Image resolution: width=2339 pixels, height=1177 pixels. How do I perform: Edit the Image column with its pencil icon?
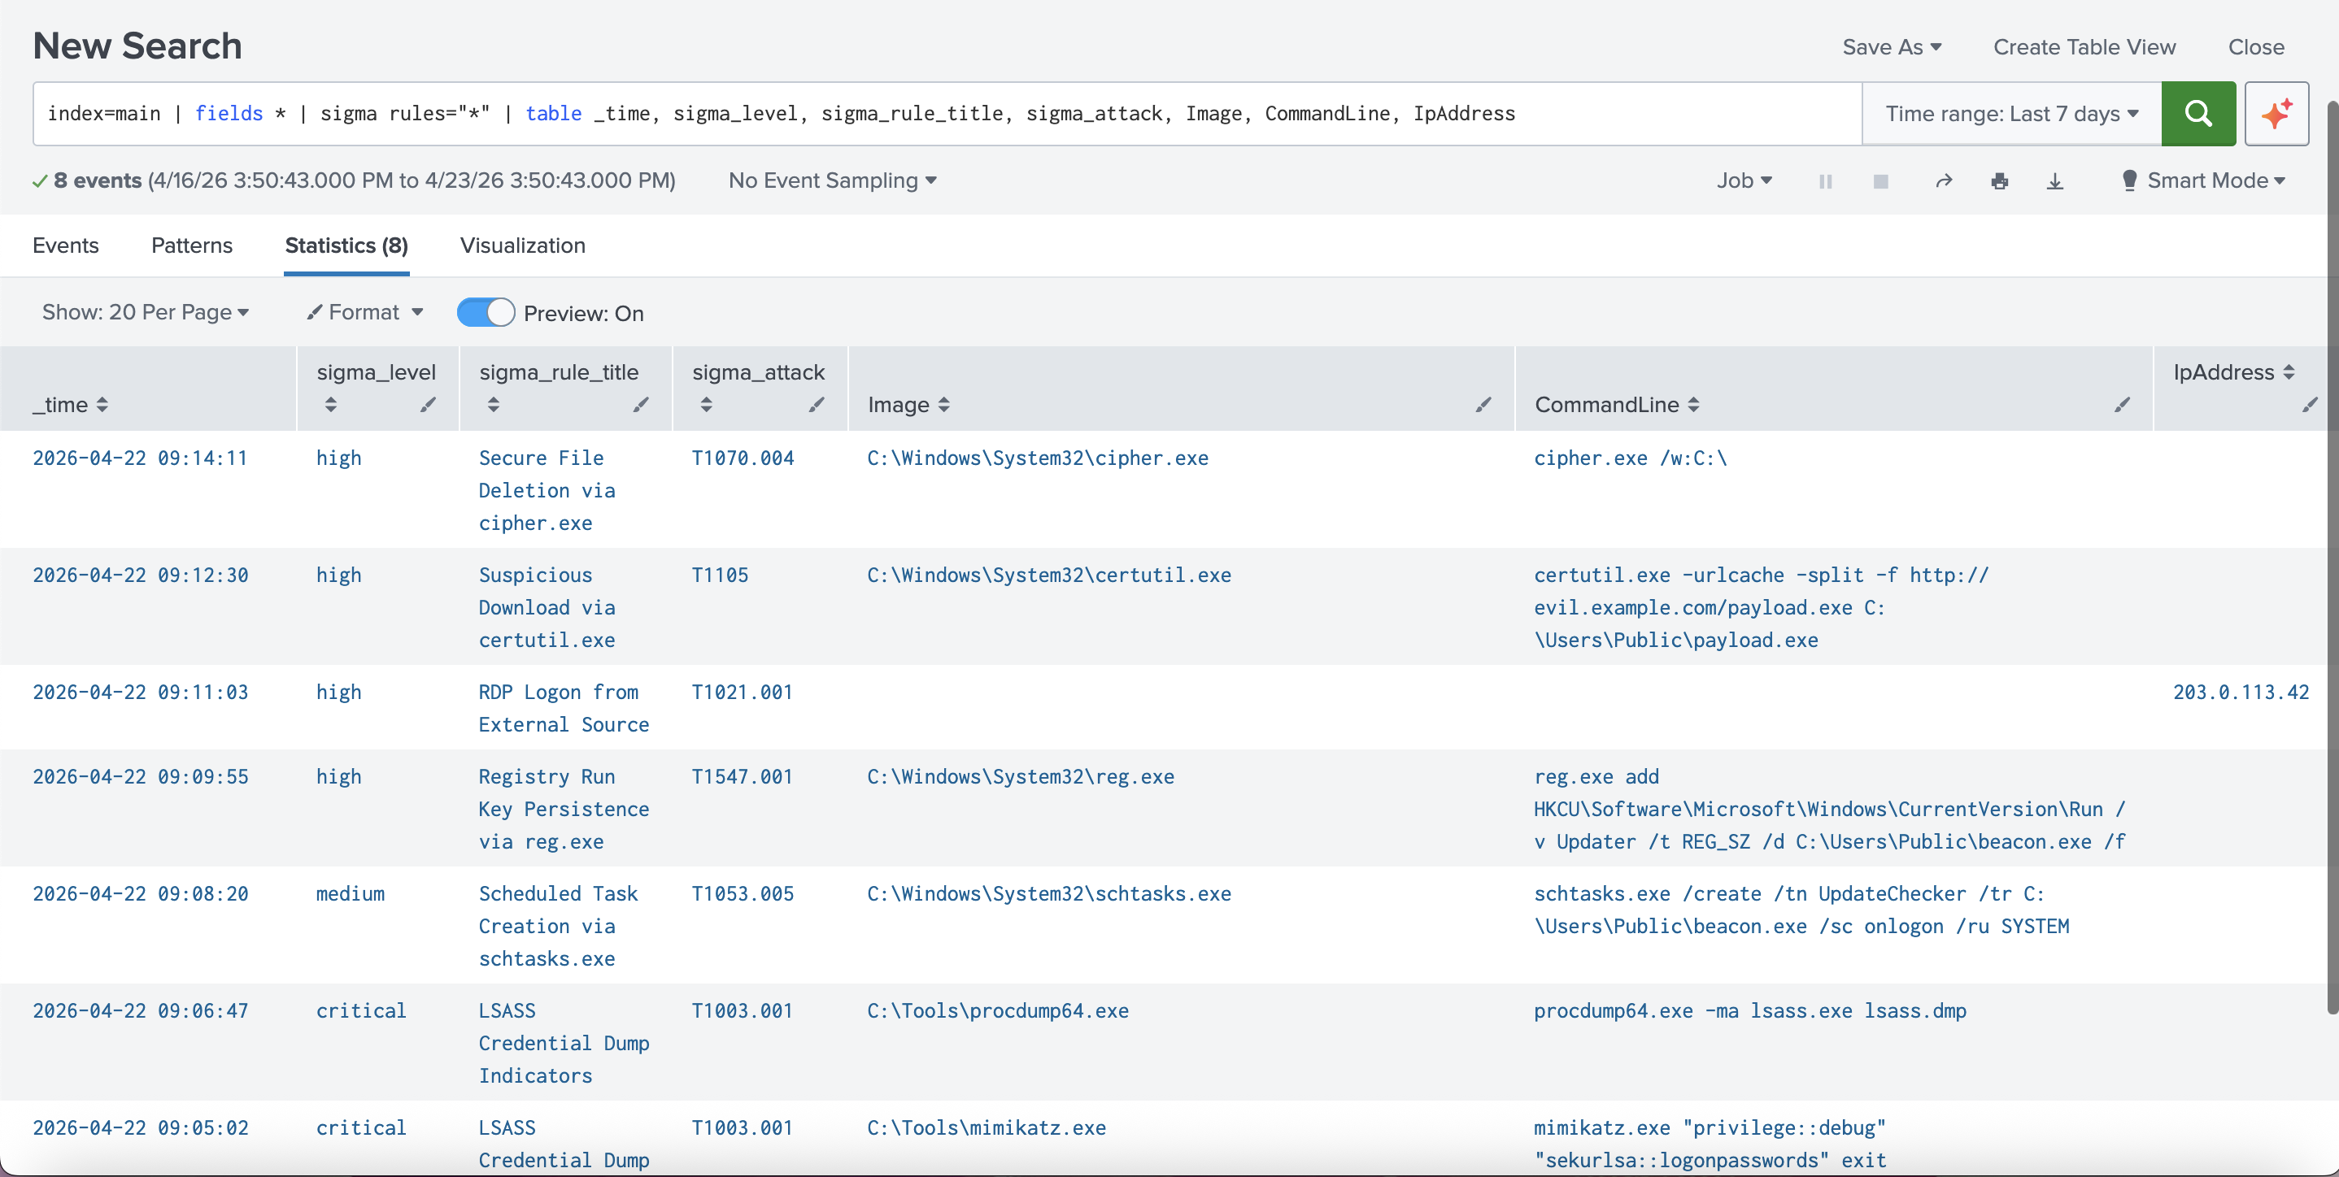click(x=1483, y=406)
